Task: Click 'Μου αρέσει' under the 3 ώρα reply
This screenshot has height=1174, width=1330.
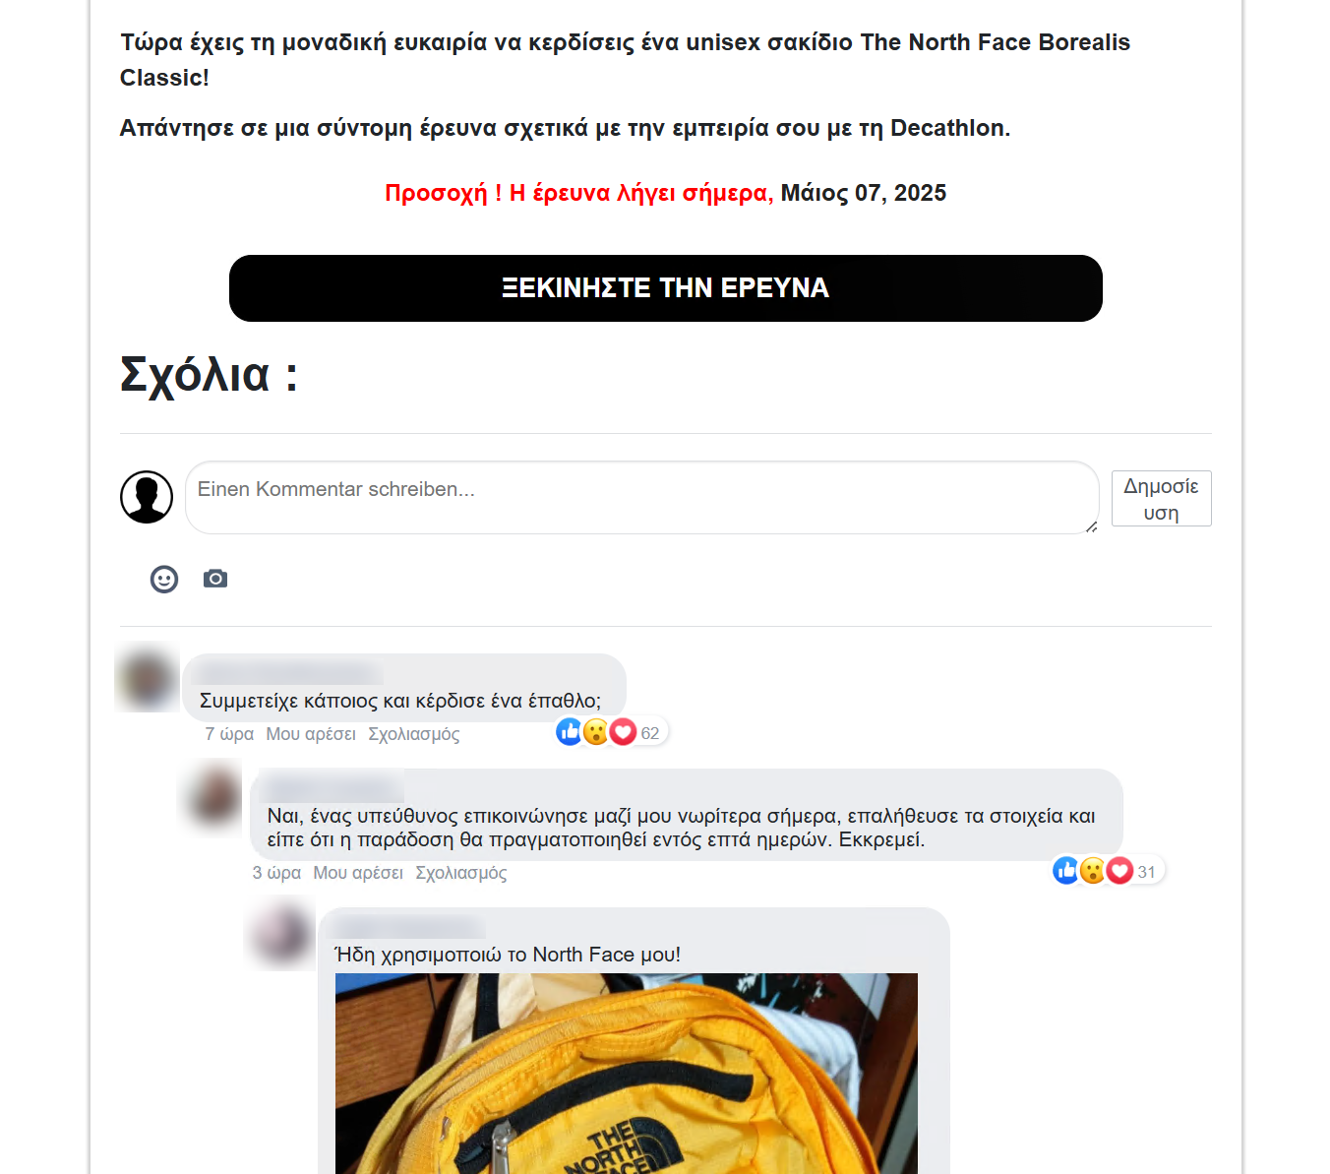Action: point(358,873)
